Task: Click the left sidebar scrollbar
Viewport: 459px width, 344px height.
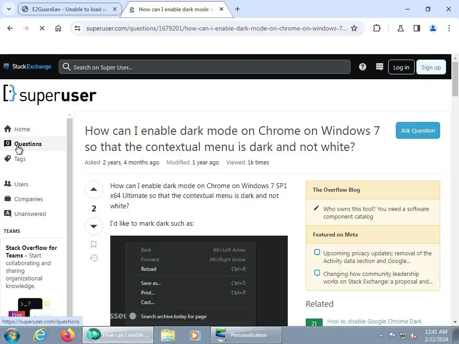Action: [69, 216]
